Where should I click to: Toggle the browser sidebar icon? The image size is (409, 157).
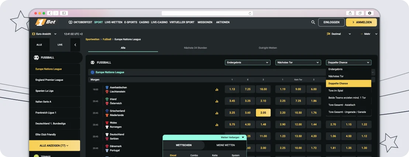pos(64,13)
